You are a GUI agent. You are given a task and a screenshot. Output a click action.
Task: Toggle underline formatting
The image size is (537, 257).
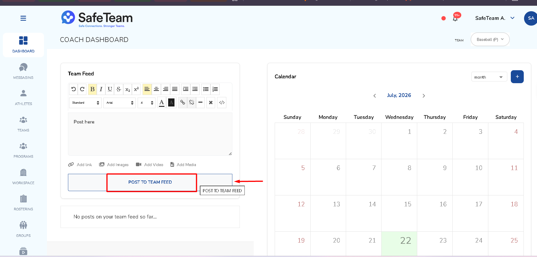110,89
